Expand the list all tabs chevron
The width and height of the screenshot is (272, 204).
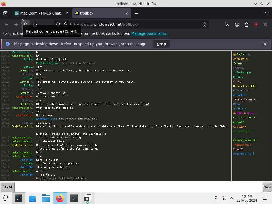266,13
